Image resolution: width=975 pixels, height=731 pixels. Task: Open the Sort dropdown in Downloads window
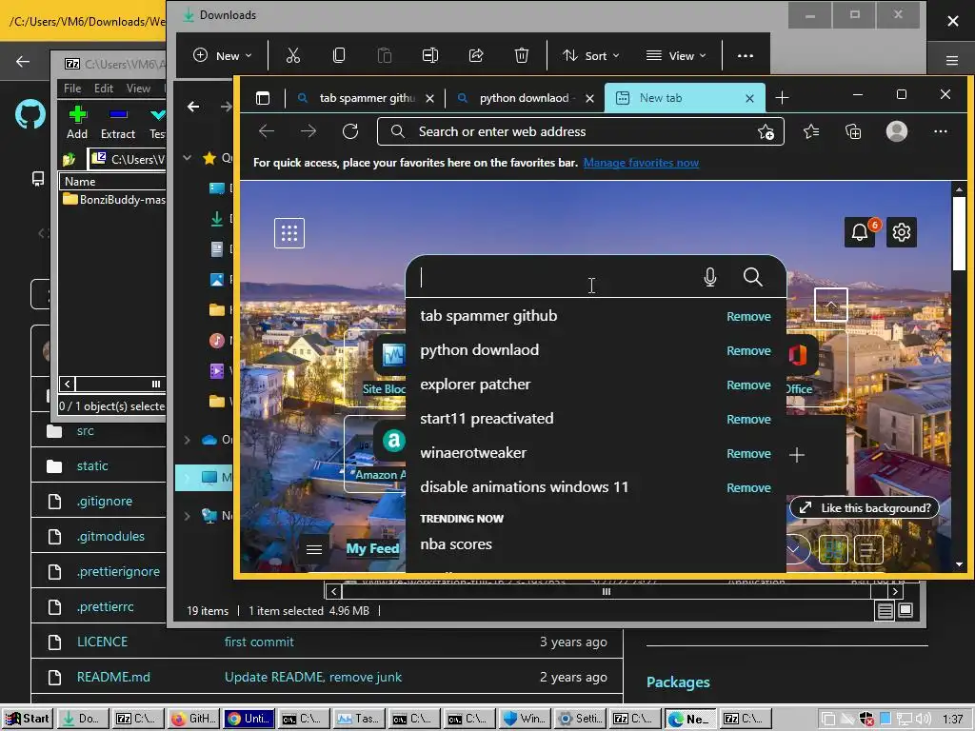(590, 56)
